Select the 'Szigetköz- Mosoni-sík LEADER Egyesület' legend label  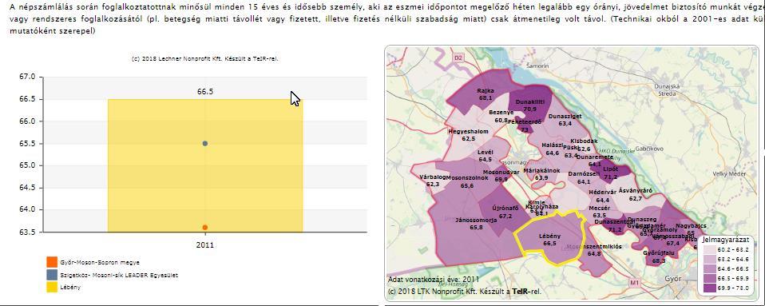coord(119,276)
